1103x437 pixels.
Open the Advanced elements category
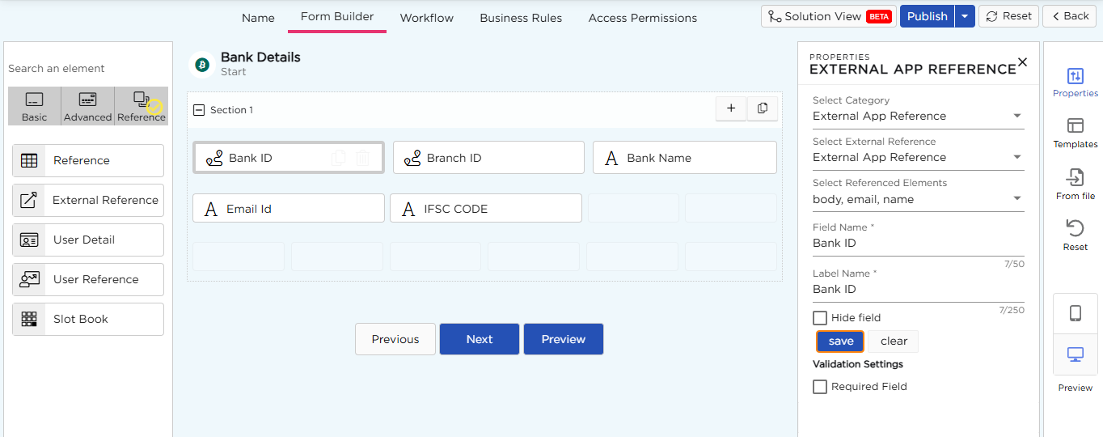click(x=87, y=106)
